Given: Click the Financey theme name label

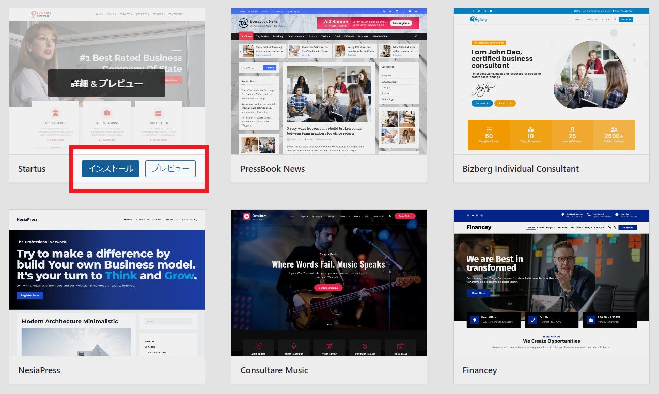Looking at the screenshot, I should tap(480, 370).
